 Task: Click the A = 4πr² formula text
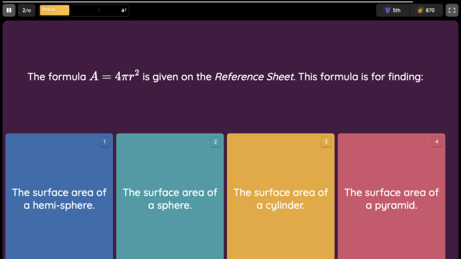(x=114, y=76)
